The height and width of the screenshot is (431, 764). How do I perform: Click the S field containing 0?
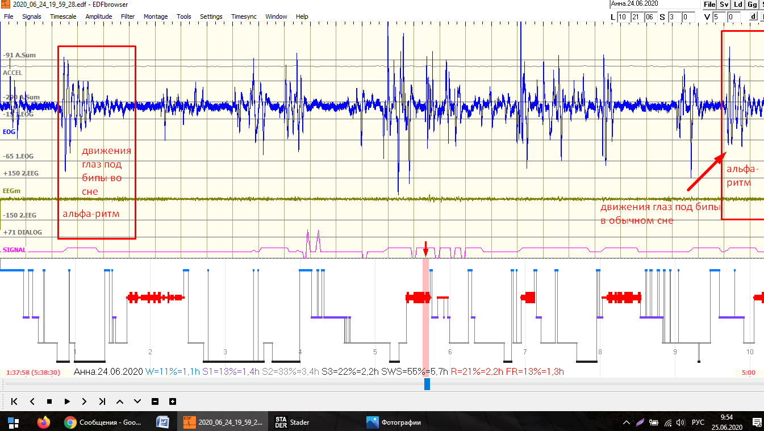click(x=688, y=17)
